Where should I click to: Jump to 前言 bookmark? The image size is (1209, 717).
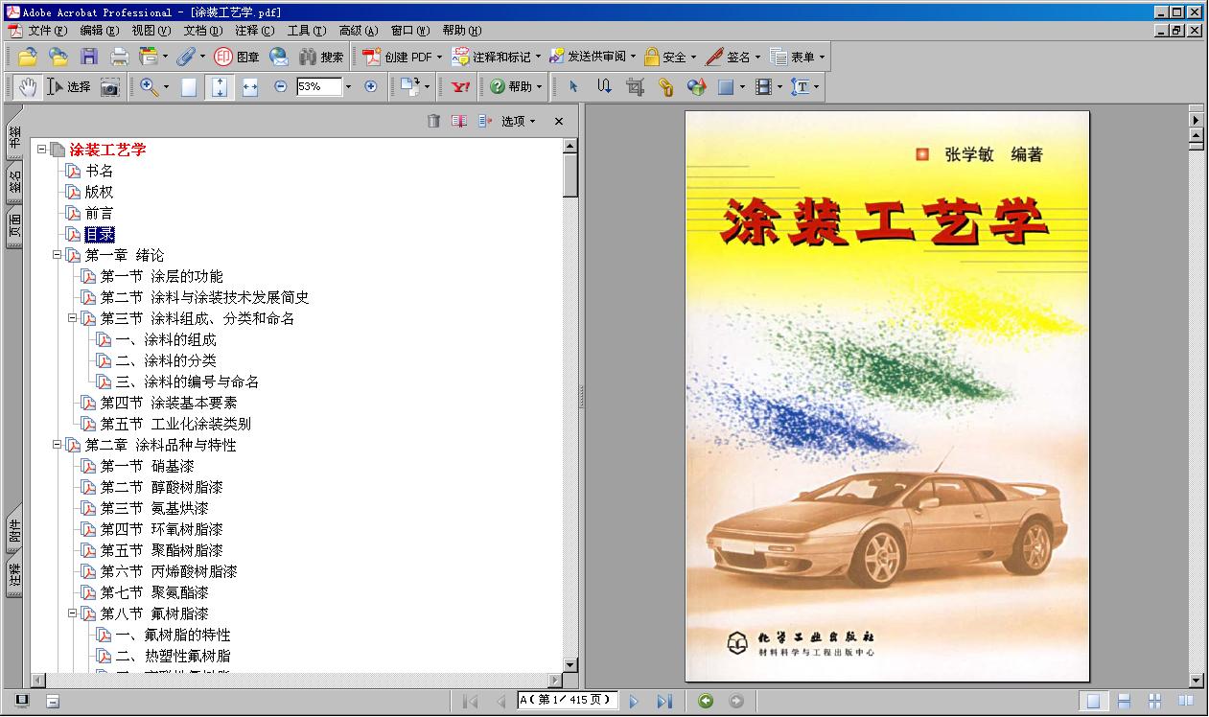[99, 213]
